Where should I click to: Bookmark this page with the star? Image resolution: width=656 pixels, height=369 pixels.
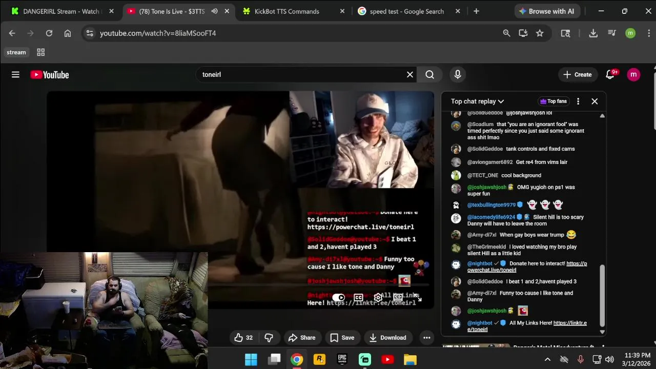click(540, 33)
